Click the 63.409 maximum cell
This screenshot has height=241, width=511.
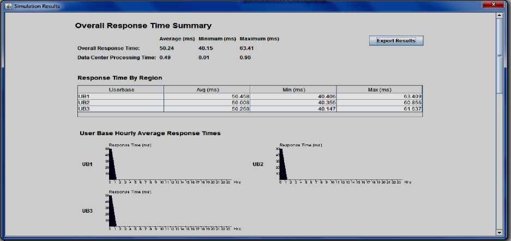pos(380,97)
